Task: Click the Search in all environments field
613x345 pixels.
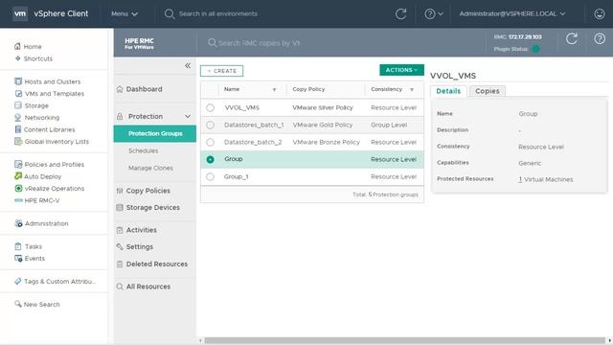Action: click(x=218, y=13)
